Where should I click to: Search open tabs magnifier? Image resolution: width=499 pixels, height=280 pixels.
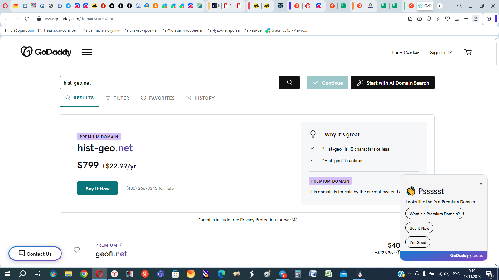tap(459, 6)
